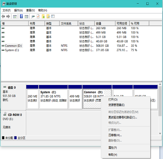The height and width of the screenshot is (159, 163).
Task: Sort by the 类型 column header
Action: 52,23
